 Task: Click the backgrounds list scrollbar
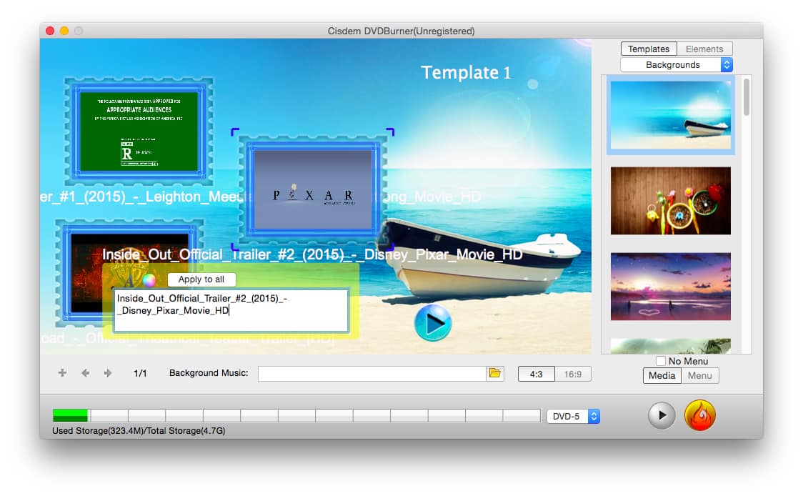coord(746,97)
